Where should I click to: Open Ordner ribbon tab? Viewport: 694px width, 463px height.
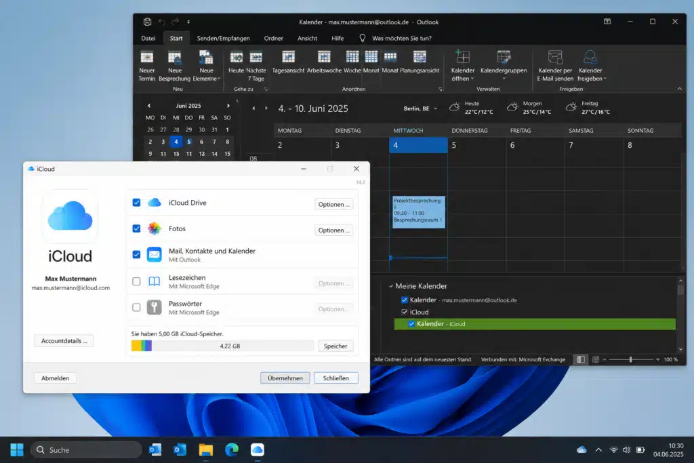coord(274,38)
